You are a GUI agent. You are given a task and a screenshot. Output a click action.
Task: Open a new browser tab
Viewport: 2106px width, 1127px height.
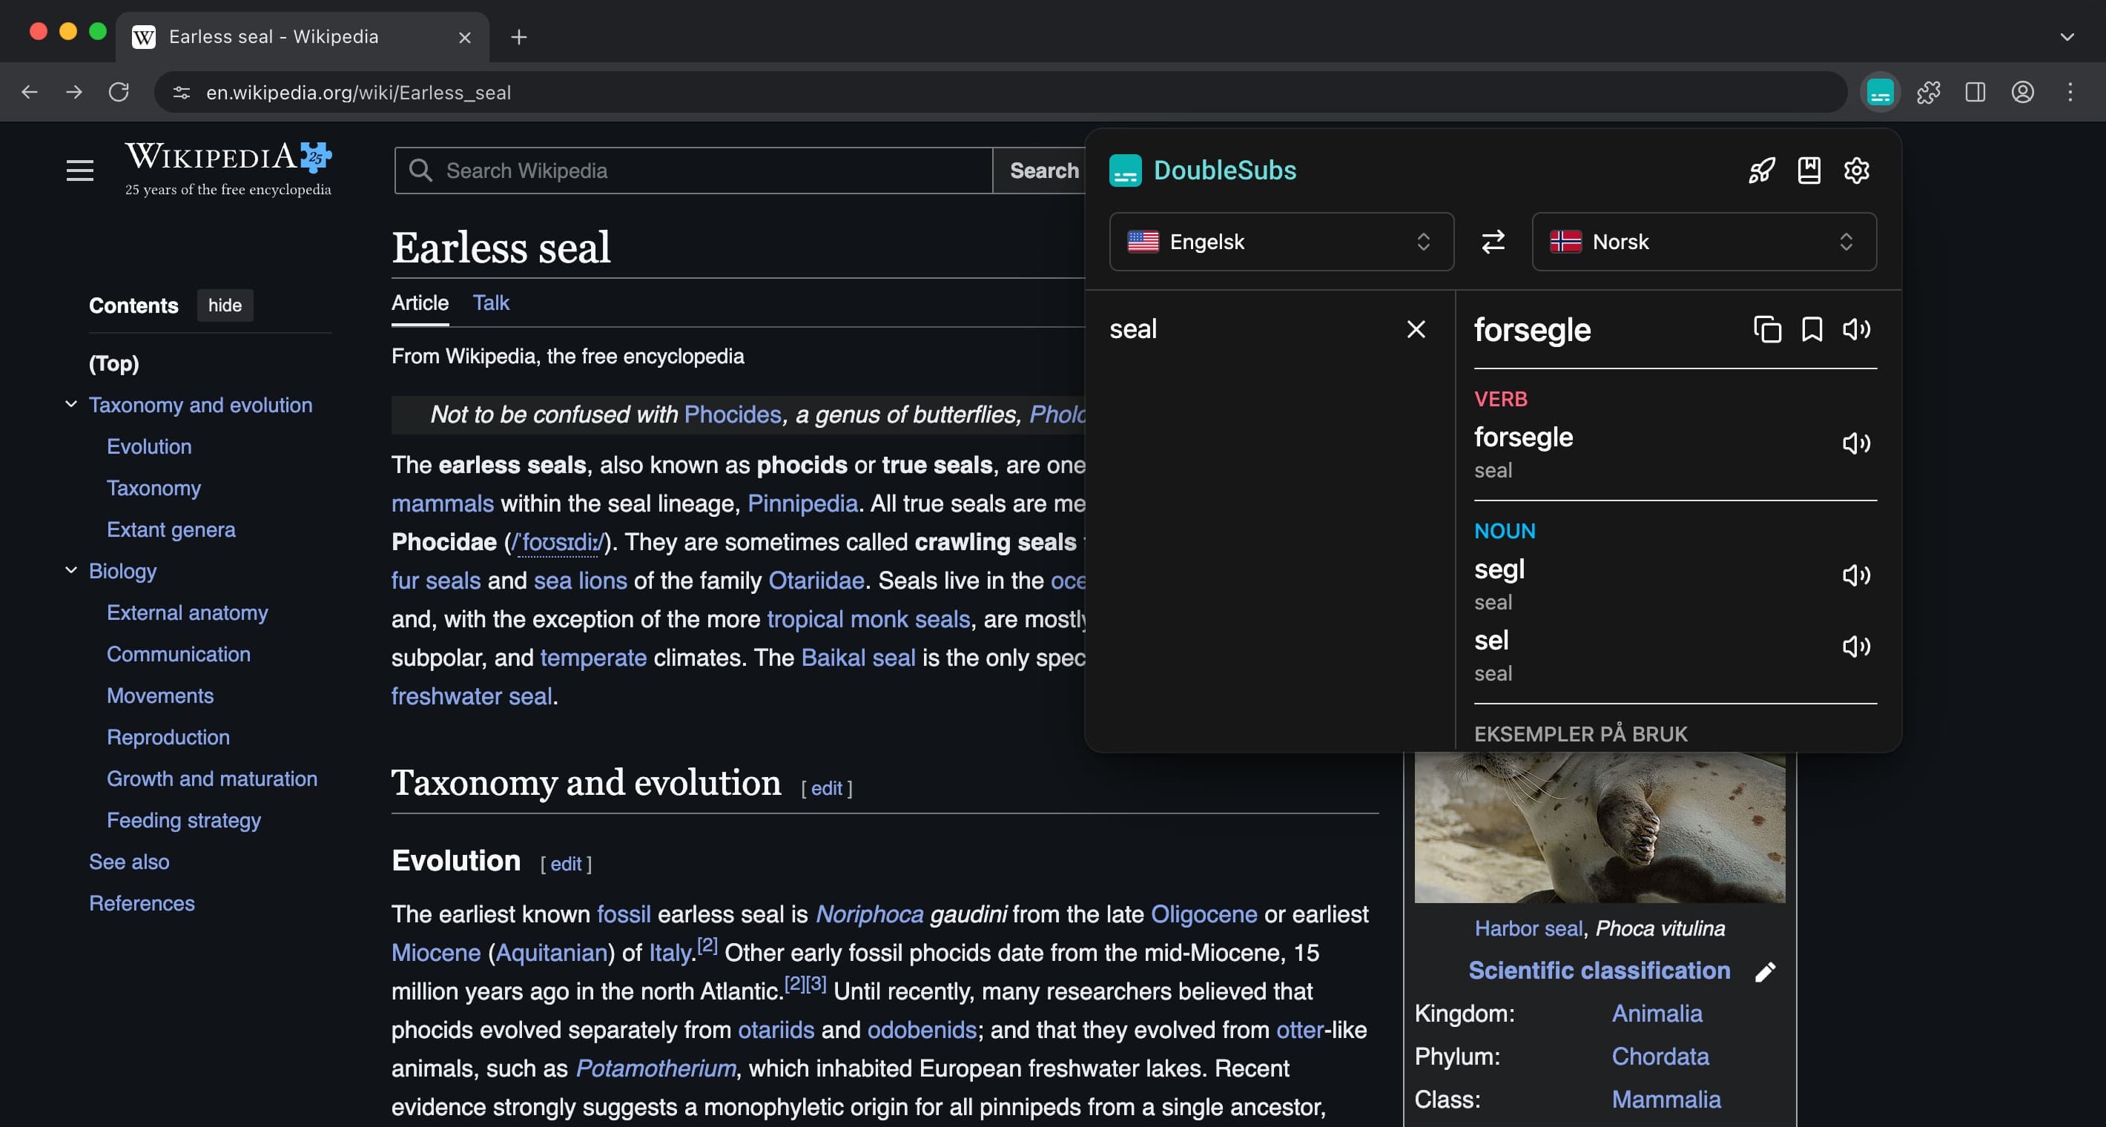[518, 37]
